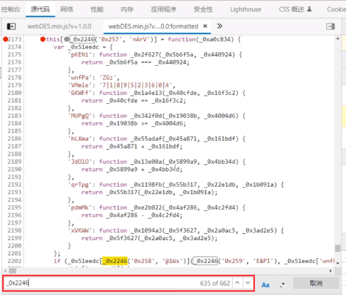The height and width of the screenshot is (295, 346).
Task: Switch to the 网络 (Network) tab
Action: tap(67, 9)
